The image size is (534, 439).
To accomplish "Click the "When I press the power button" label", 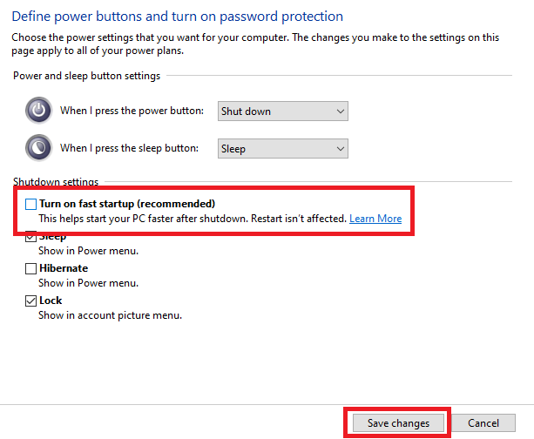I will coord(132,111).
